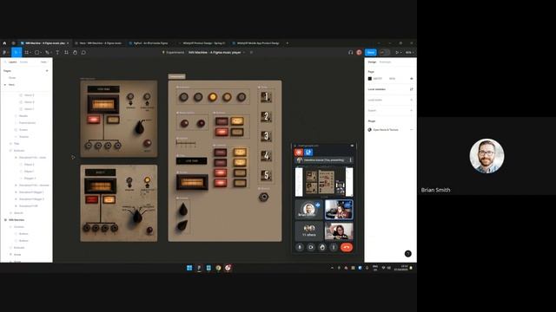Add a local style with plus
This screenshot has height=312, width=556.
coord(411,100)
